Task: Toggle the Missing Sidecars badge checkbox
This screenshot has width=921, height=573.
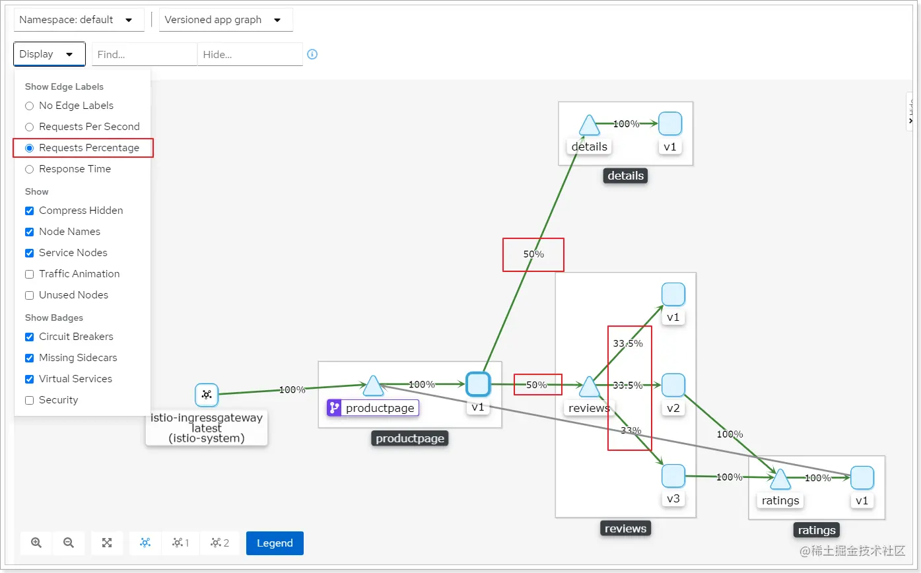Action: 29,358
